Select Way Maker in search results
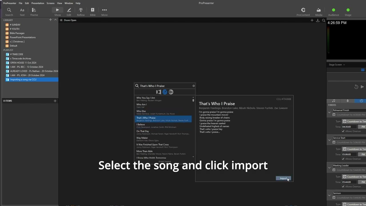366x206 pixels. coord(163,139)
